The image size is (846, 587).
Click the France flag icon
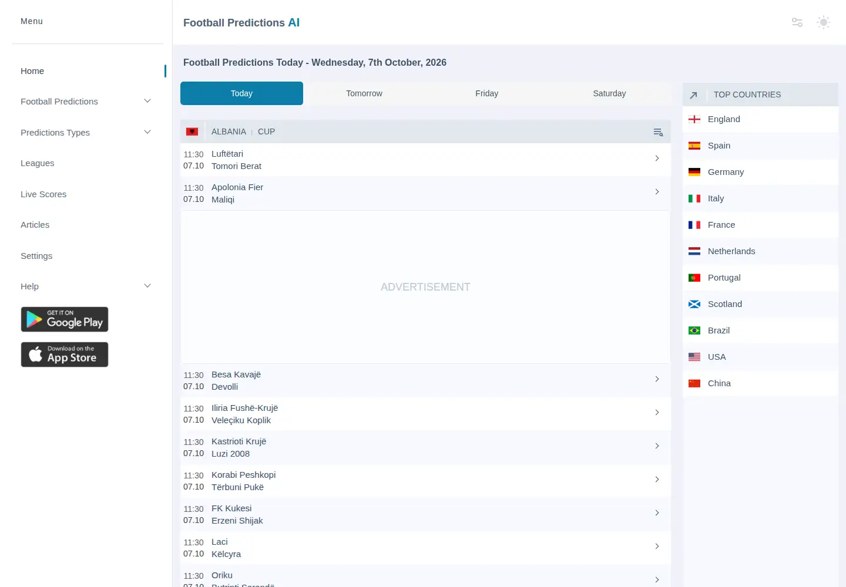point(694,225)
